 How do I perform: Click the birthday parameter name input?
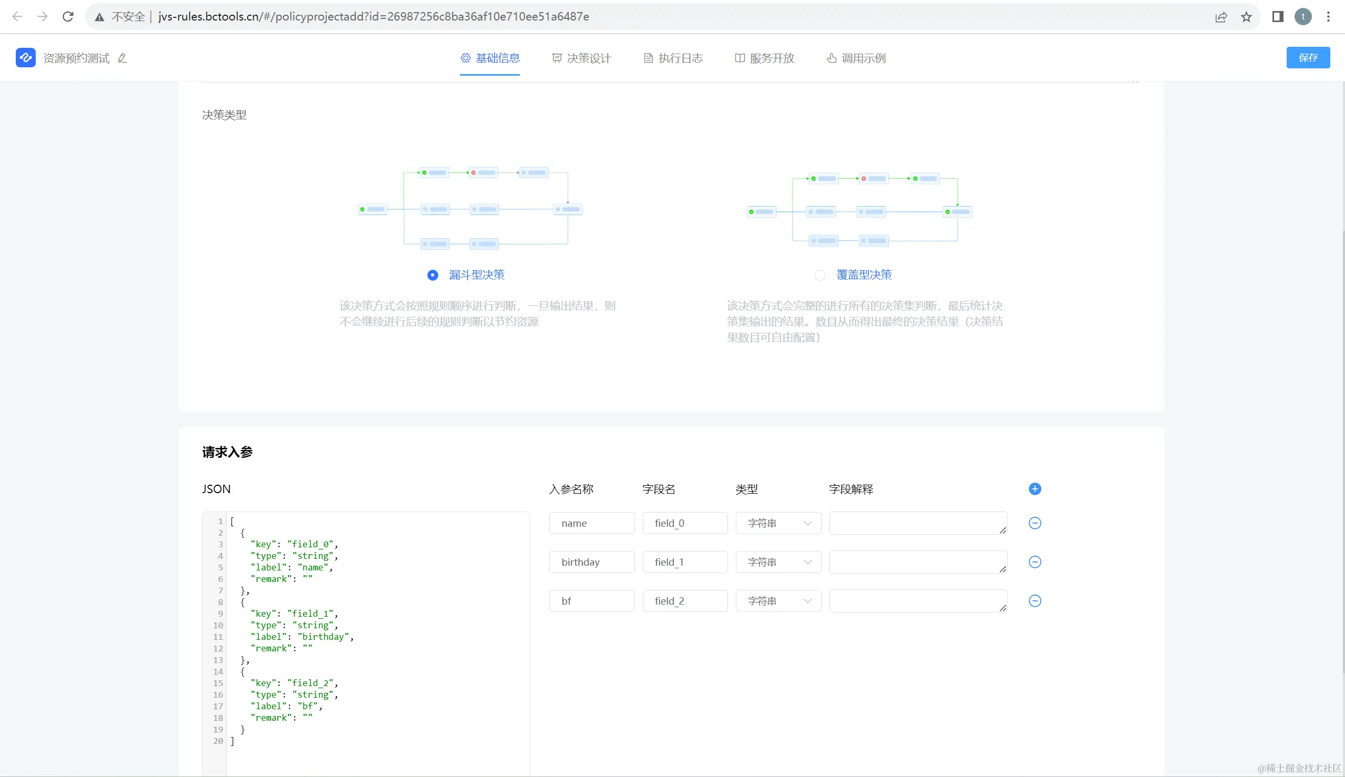click(x=592, y=562)
